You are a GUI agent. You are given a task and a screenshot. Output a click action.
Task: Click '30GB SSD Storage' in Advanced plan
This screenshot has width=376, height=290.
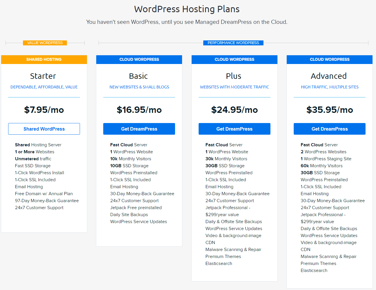coord(320,172)
